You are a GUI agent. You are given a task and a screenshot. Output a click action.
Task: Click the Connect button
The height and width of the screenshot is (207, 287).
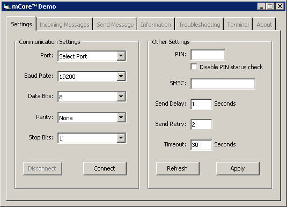[x=105, y=168]
